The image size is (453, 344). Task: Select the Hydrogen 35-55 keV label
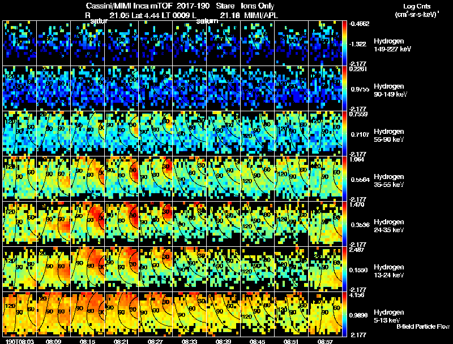[x=389, y=181]
